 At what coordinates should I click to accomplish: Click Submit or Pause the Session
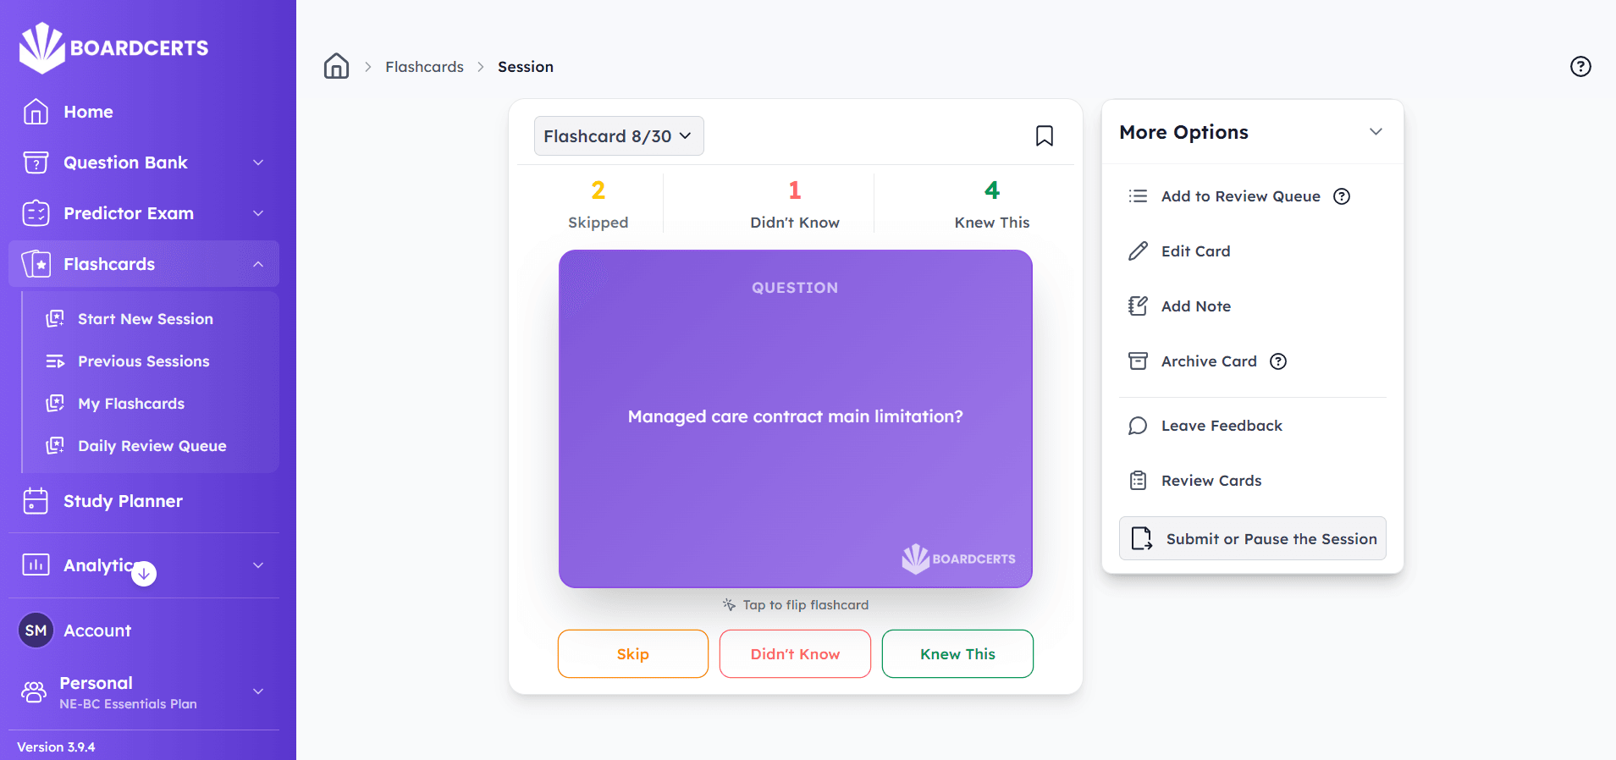(x=1253, y=538)
